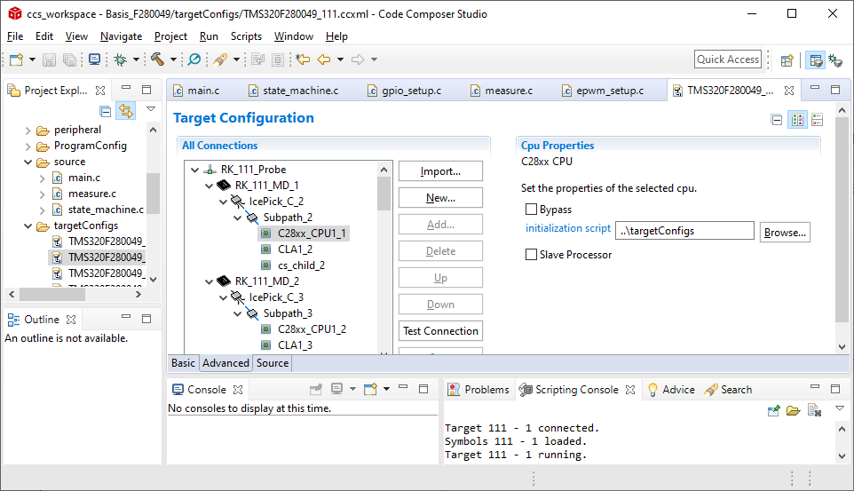
Task: Select measure.c in Project Explorer
Action: click(x=92, y=194)
